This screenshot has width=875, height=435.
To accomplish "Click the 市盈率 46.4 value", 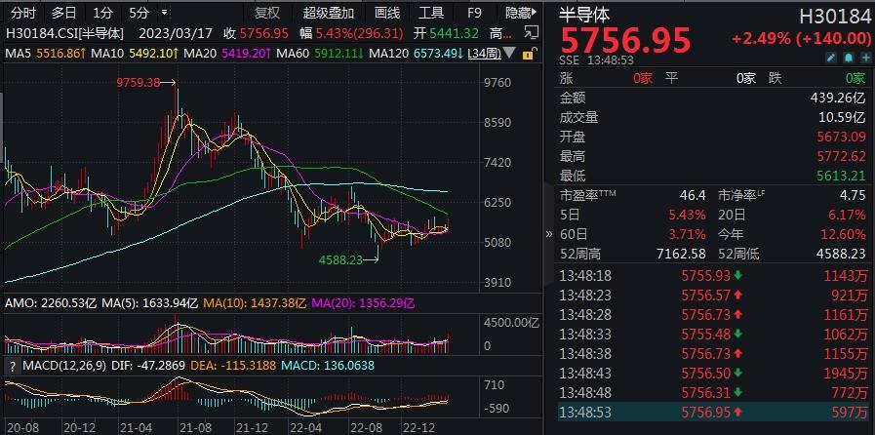I will (x=694, y=195).
